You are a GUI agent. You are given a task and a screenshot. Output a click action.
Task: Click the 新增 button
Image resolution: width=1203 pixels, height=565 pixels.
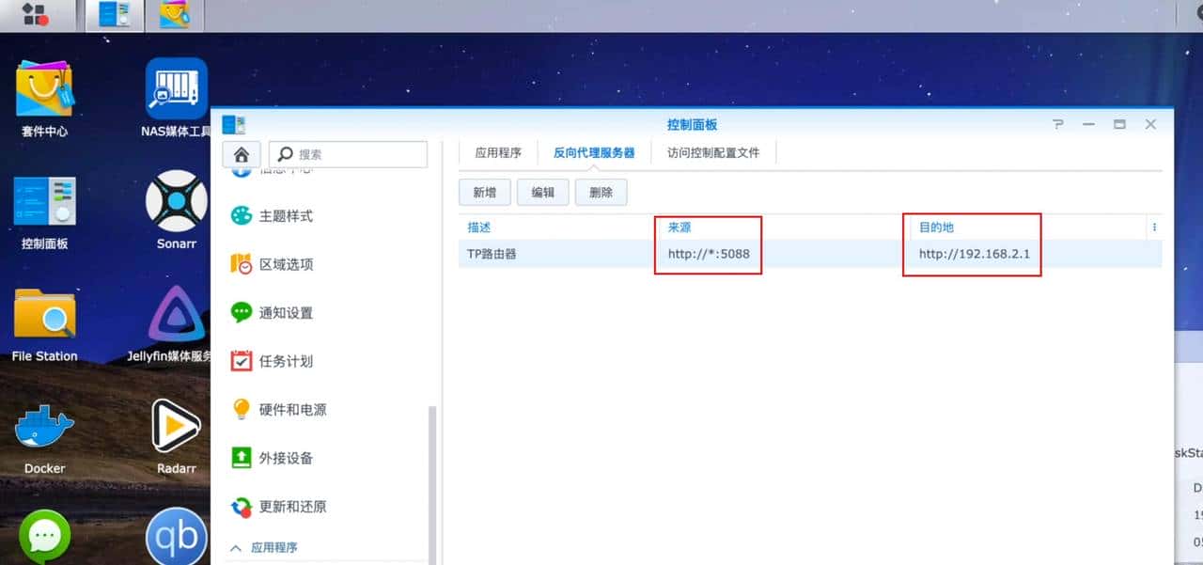(484, 193)
